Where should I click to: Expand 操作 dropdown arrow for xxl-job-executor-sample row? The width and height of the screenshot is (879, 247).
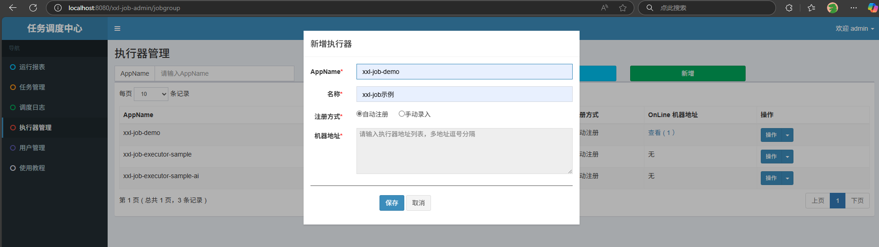pos(787,157)
